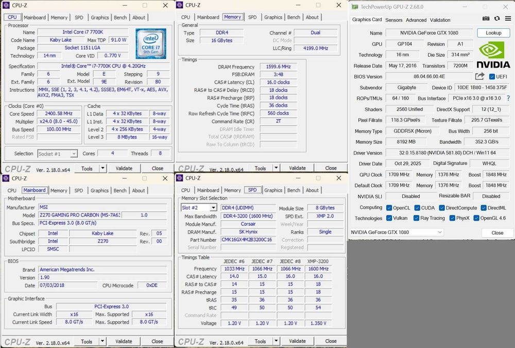This screenshot has width=515, height=348.
Task: Click the Driver Version field in GPU-Z
Action: [x=448, y=153]
